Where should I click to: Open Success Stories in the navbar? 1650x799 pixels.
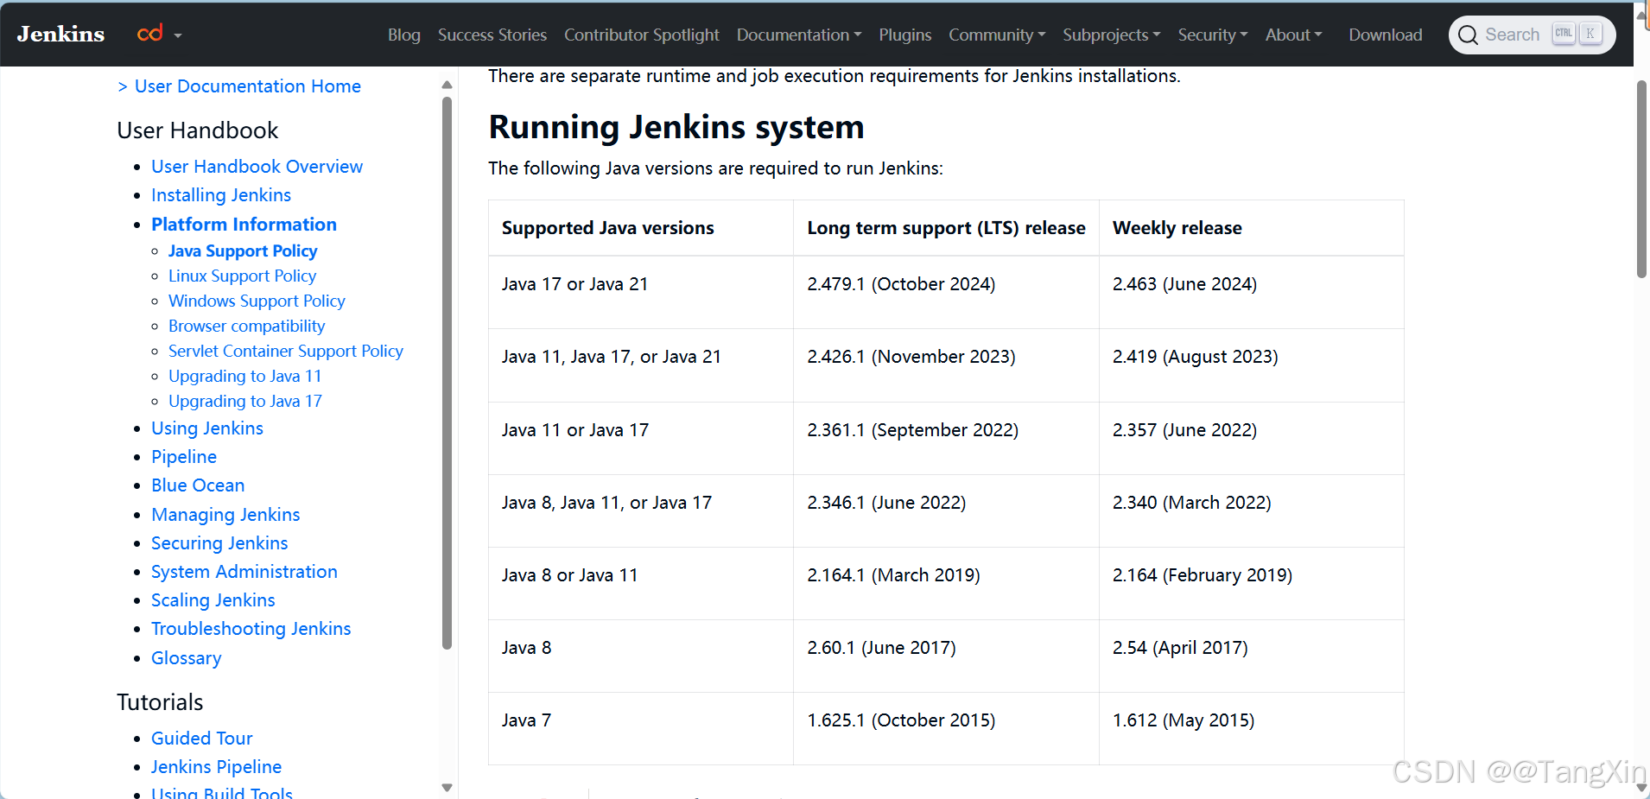click(492, 35)
